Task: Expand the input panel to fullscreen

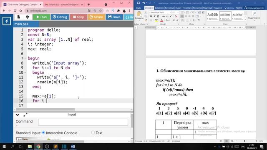Action: [x=25, y=115]
